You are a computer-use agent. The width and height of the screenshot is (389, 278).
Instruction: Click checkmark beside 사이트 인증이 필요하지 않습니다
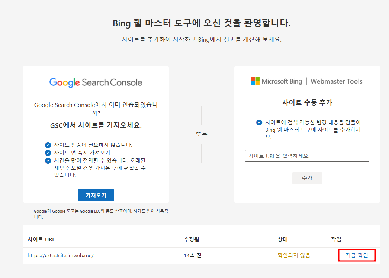[x=48, y=145]
